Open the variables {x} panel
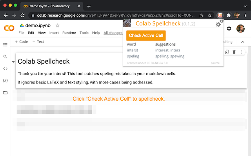The width and height of the screenshot is (251, 156). [x=5, y=80]
